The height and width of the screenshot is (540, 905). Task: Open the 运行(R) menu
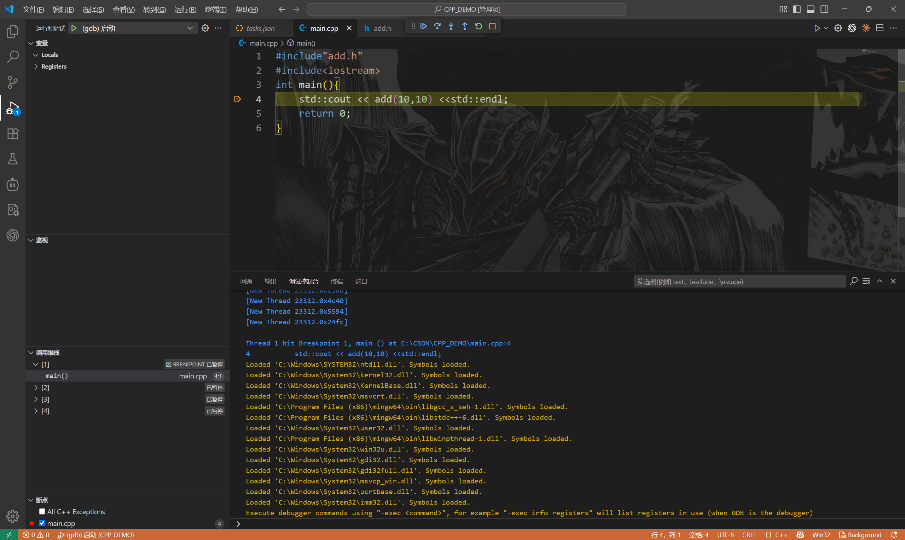[185, 10]
